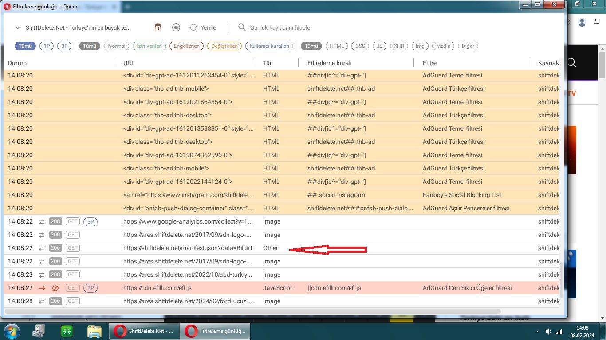Switch to the Filtreleme günlüğü window in taskbar
Screen dimensions: 606x340
(x=215, y=331)
